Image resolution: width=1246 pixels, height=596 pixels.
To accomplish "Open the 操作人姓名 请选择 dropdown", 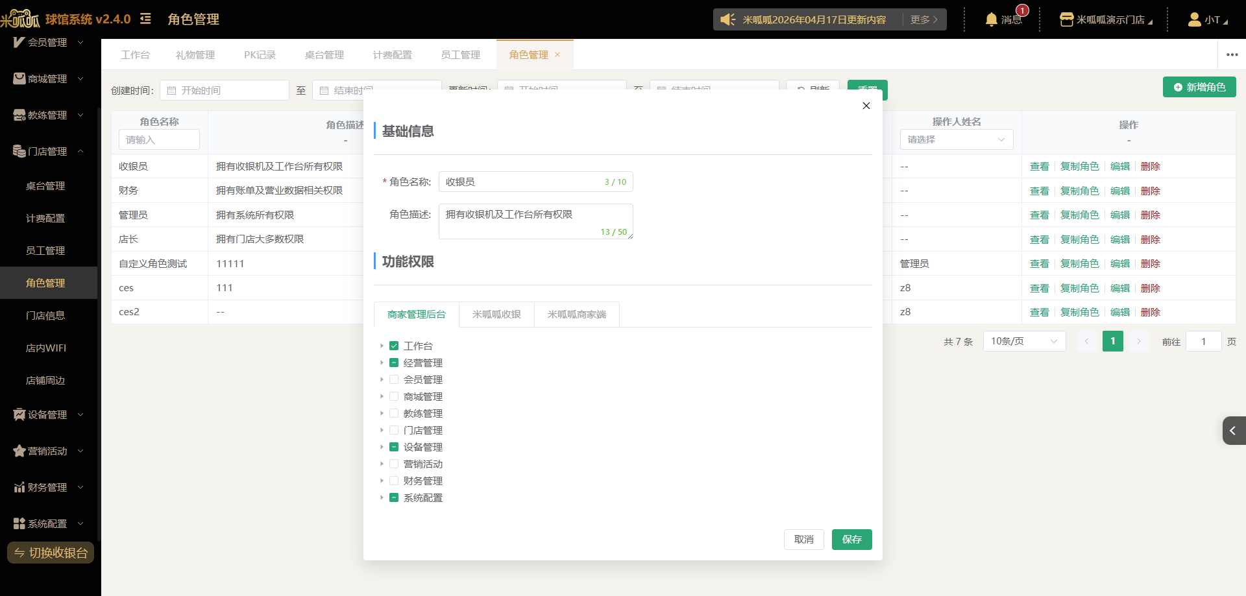I will (957, 139).
